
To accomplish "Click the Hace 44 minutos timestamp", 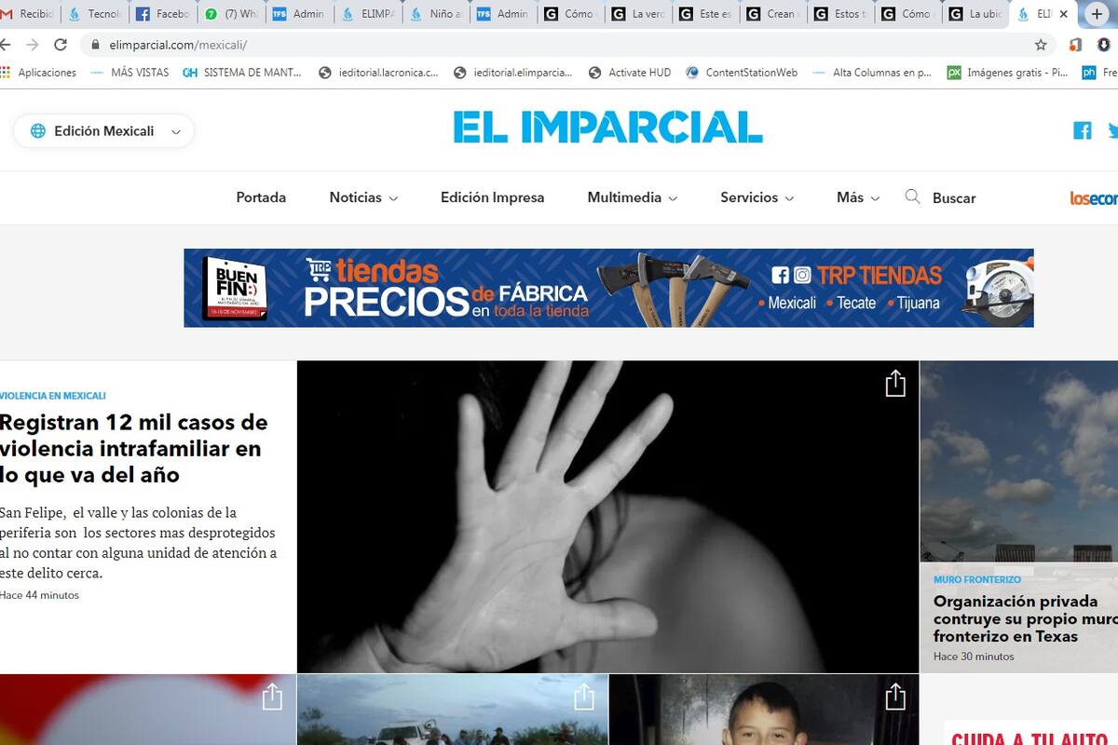I will [x=40, y=595].
